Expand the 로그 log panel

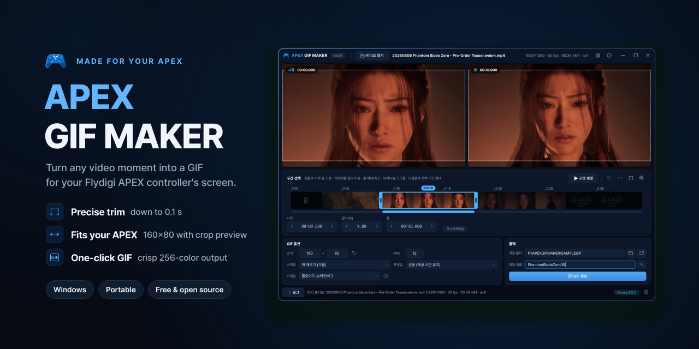click(x=293, y=292)
